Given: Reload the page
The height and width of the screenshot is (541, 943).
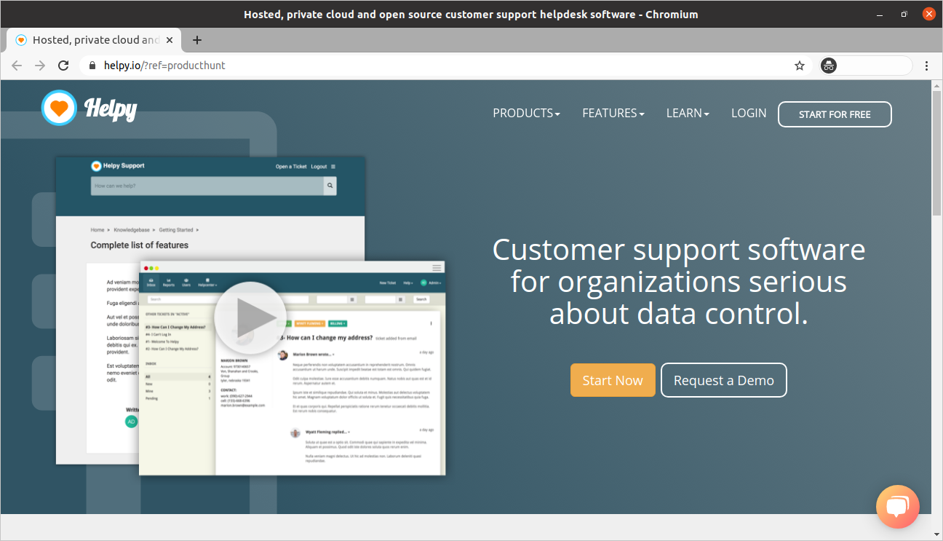Looking at the screenshot, I should click(63, 66).
